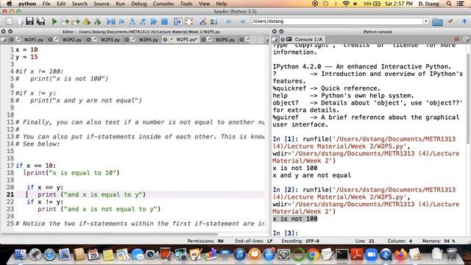Open the Help menu
The height and width of the screenshot is (265, 471).
(x=221, y=4)
